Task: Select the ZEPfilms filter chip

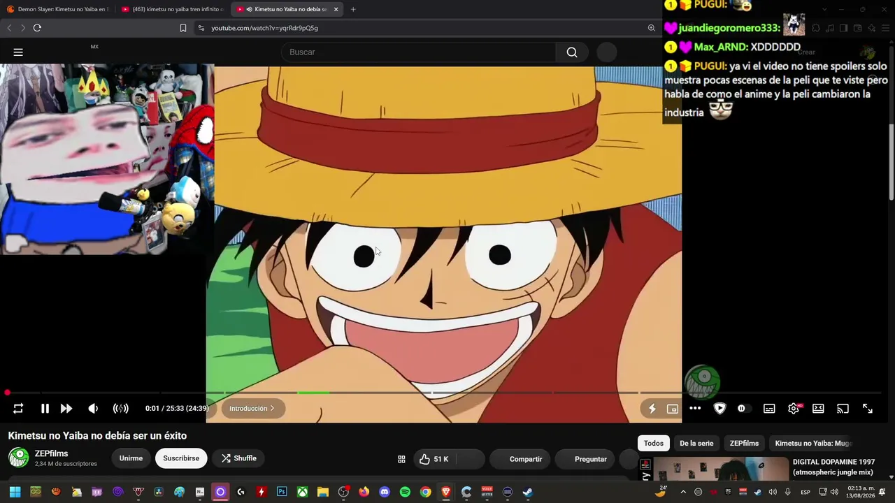Action: click(744, 443)
